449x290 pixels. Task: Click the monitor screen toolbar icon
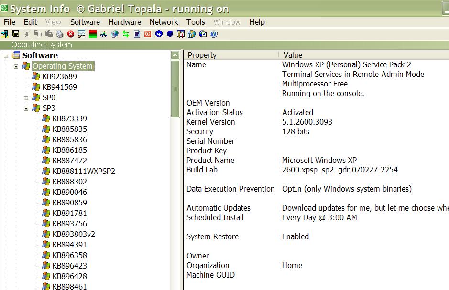pyautogui.click(x=82, y=34)
